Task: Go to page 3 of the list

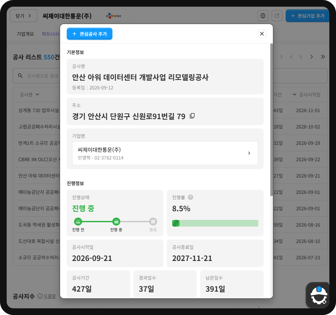Action: [281, 57]
